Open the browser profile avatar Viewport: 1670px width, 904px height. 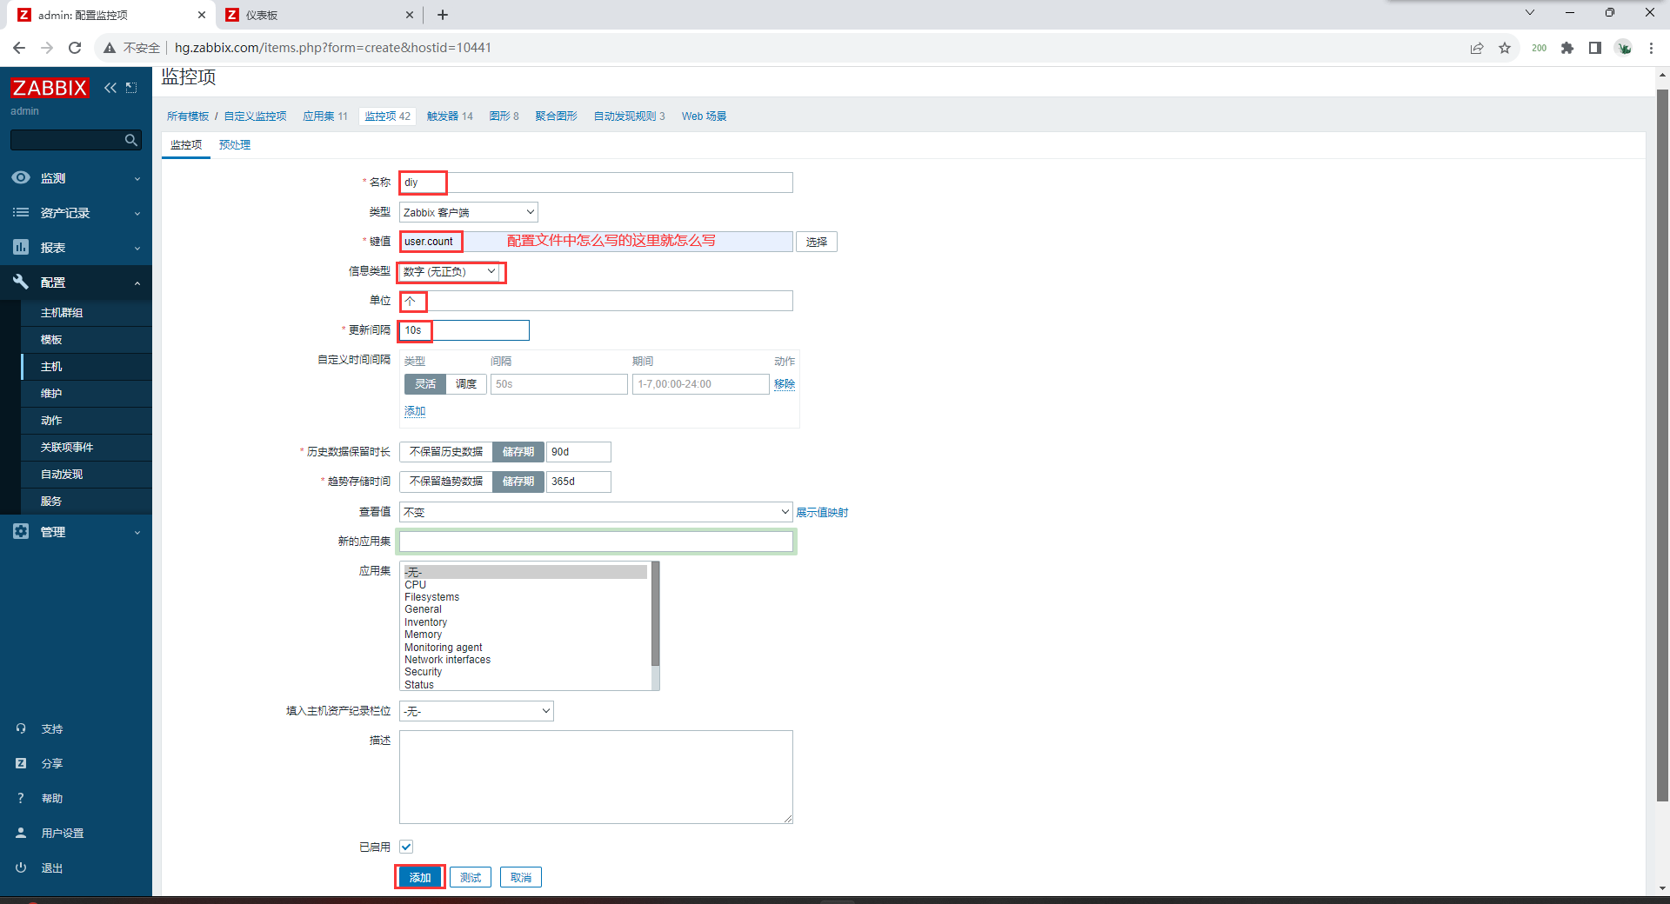click(1624, 48)
